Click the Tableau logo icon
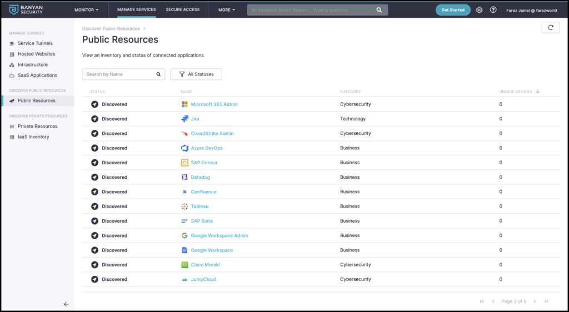Image resolution: width=569 pixels, height=312 pixels. 184,206
